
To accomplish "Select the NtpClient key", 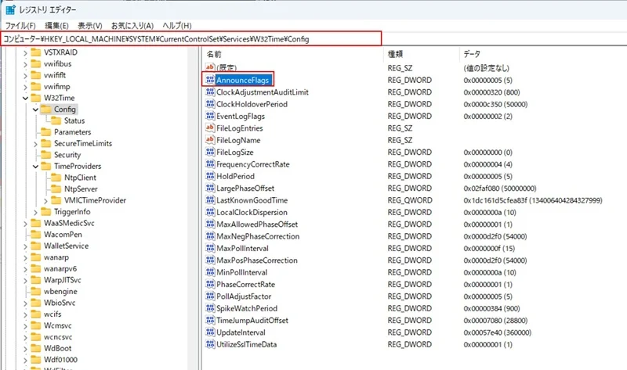I will point(80,178).
